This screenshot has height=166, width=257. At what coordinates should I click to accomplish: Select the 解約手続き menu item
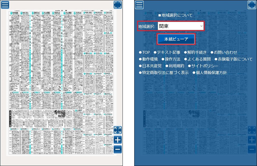(197, 52)
